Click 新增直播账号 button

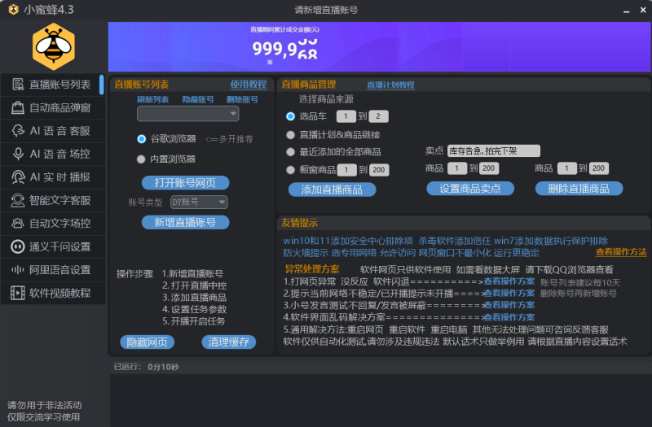[x=185, y=222]
